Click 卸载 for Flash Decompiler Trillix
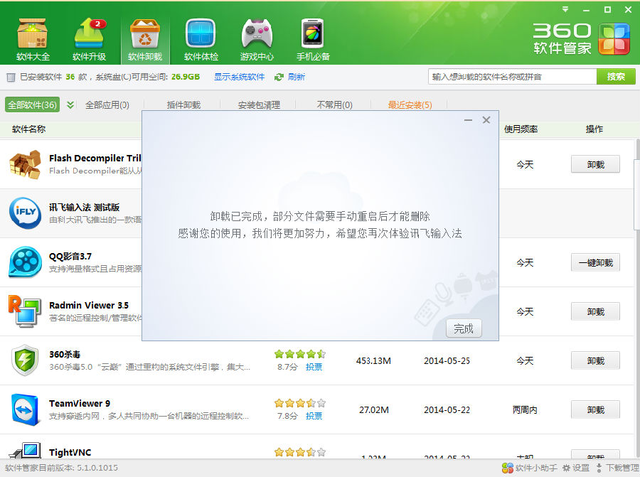This screenshot has width=640, height=477. click(595, 164)
